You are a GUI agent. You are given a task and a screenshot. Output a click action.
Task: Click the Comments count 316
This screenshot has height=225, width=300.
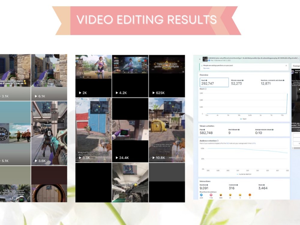point(232,188)
